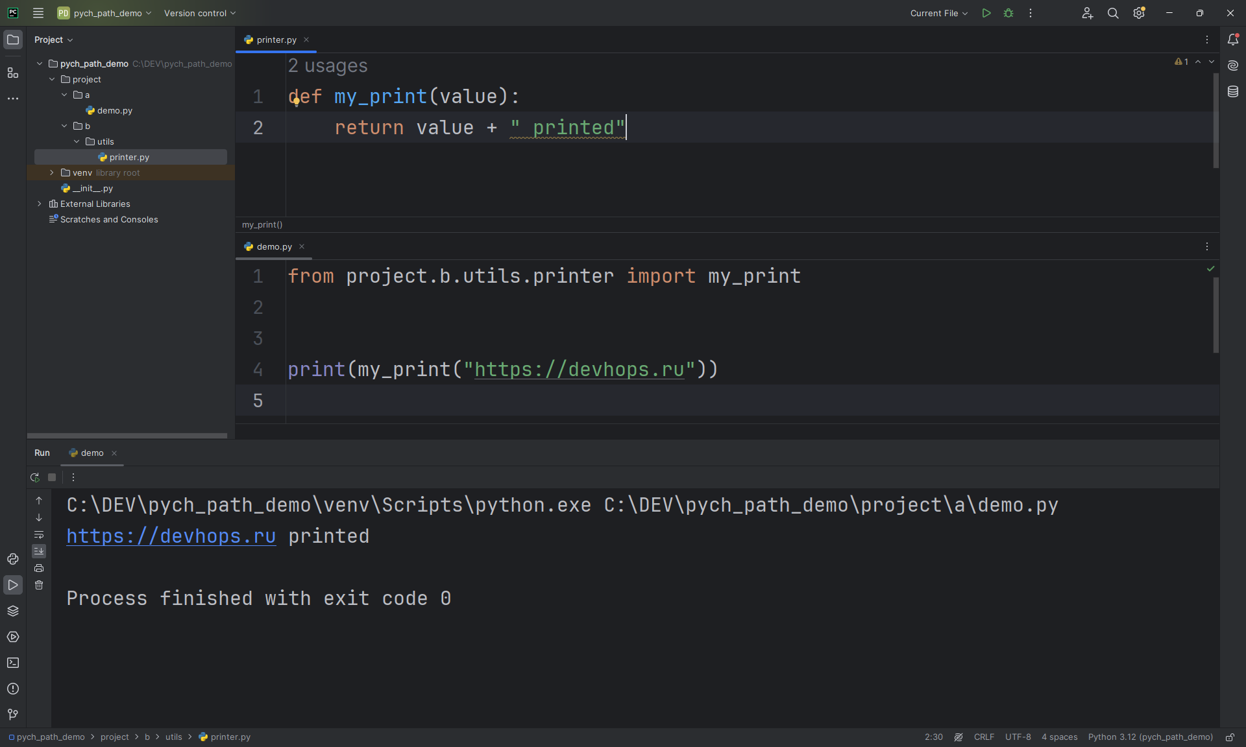Open Version control dropdown
Image resolution: width=1246 pixels, height=747 pixels.
pyautogui.click(x=200, y=13)
